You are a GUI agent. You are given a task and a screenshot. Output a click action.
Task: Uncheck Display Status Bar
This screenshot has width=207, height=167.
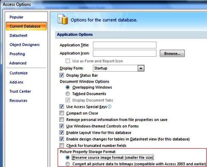61,75
